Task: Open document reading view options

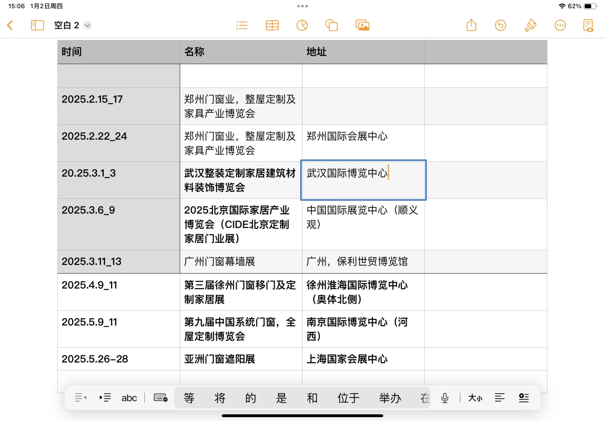Action: tap(588, 25)
